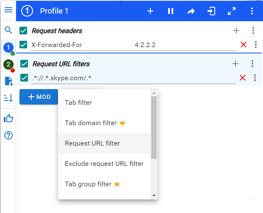The height and width of the screenshot is (213, 263).
Task: Click the + MOD button
Action: 39,97
